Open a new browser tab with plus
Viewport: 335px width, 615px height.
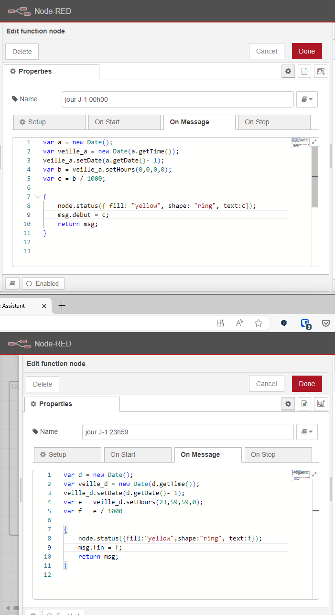62,306
